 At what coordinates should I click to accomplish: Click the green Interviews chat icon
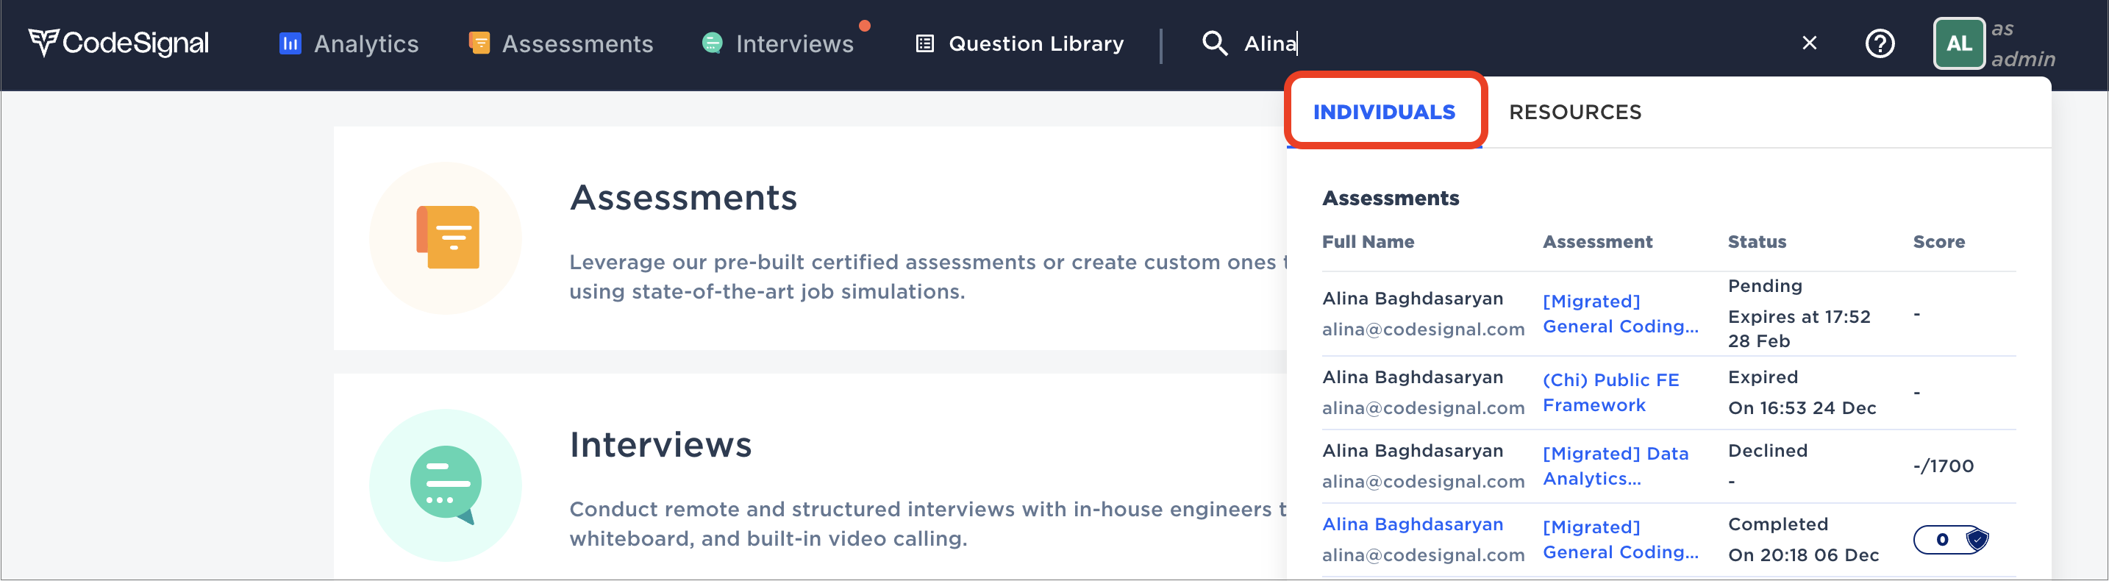tap(713, 43)
